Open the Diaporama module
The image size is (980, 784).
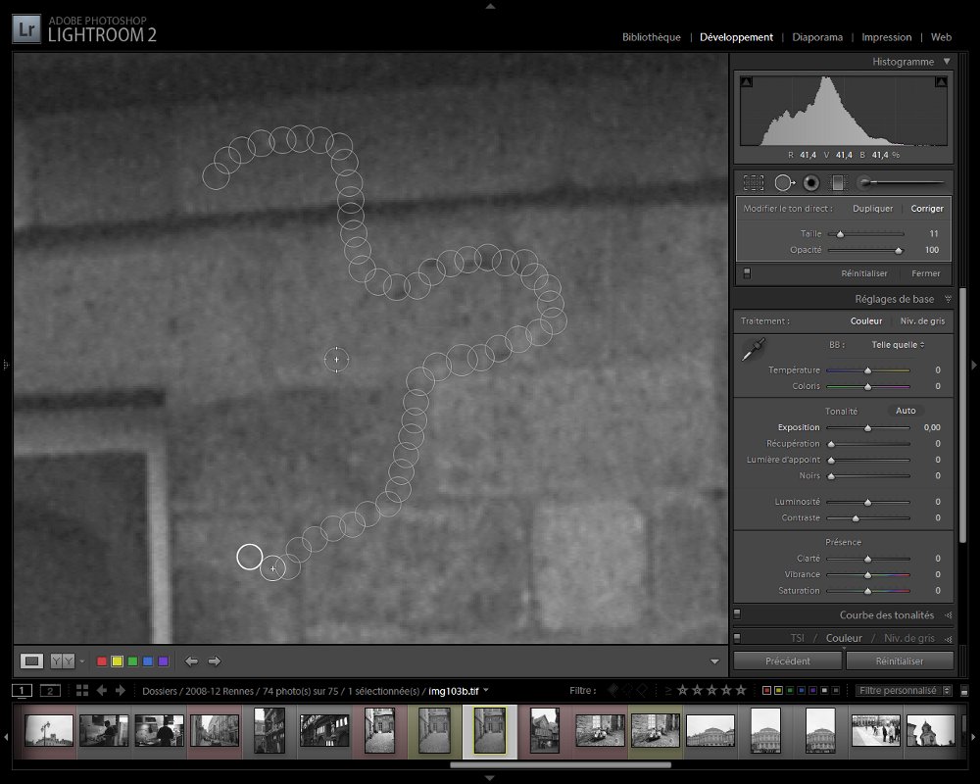[817, 37]
